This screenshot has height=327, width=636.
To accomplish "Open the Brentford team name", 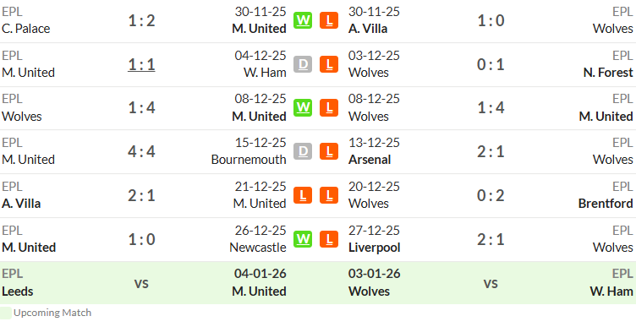I will coord(606,204).
